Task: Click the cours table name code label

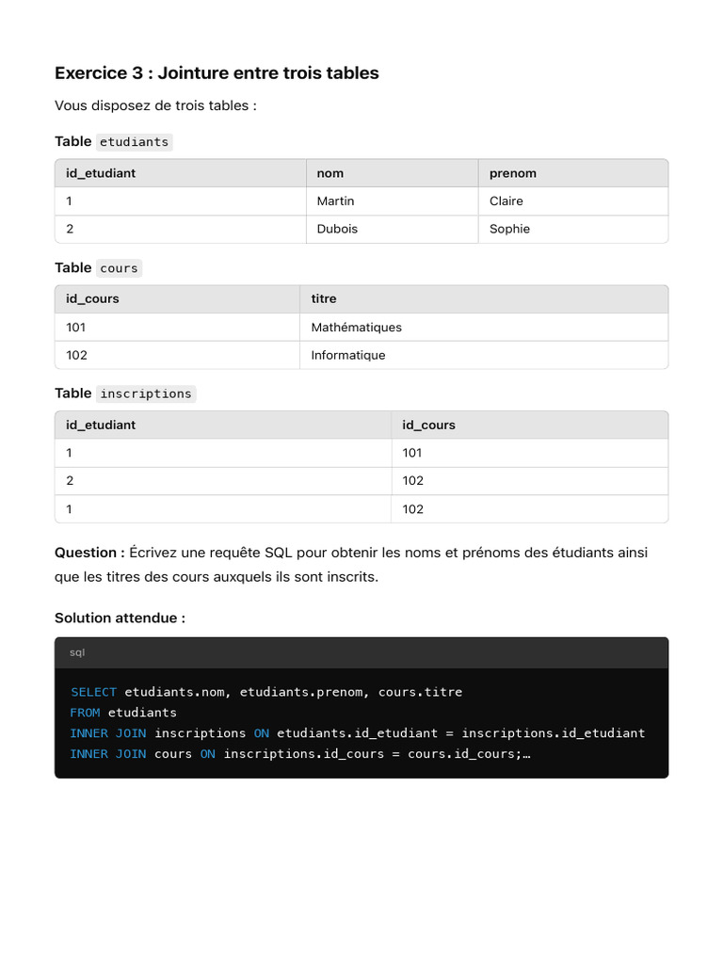Action: coord(120,268)
